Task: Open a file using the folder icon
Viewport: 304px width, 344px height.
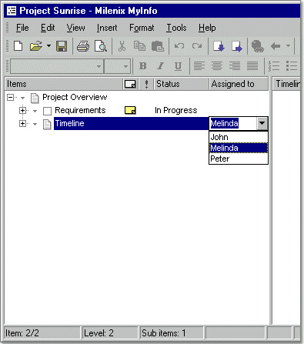Action: coord(36,46)
